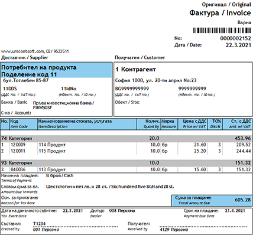Click the dealer name 008 Персона
Viewport: 253px width, 235px height.
point(122,211)
